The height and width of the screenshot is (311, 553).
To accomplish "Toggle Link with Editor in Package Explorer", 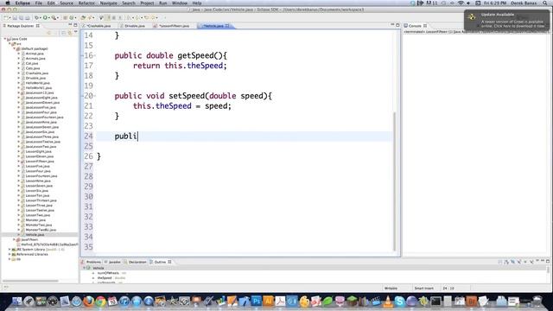I will [70, 33].
